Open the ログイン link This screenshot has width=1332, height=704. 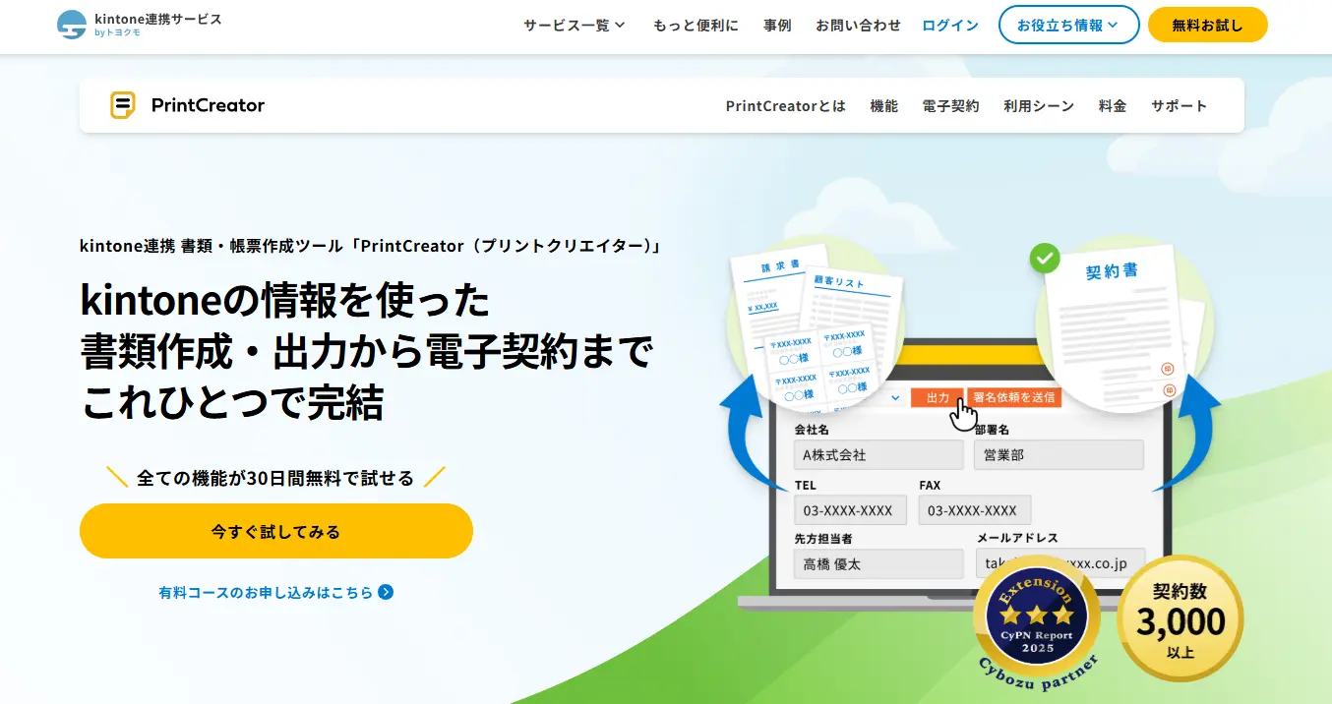click(x=950, y=26)
